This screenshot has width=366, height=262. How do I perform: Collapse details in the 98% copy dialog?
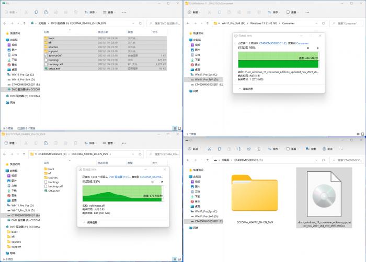click(246, 89)
